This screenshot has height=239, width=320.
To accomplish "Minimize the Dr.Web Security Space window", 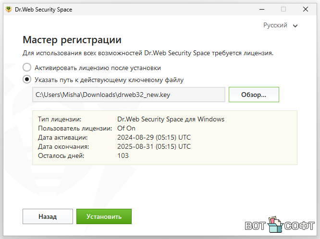I will pos(262,10).
